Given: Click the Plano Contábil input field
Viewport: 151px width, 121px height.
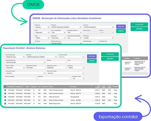Looking at the screenshot, I should [21, 79].
